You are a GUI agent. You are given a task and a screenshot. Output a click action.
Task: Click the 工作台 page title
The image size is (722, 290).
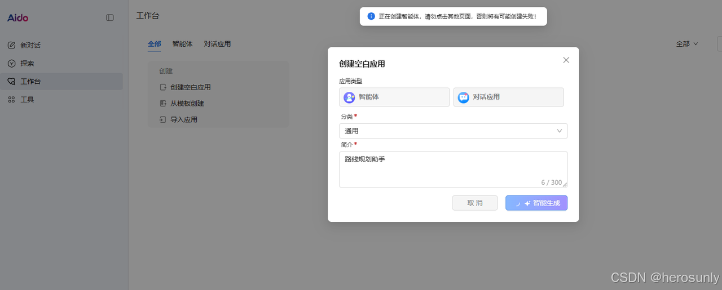tap(148, 16)
